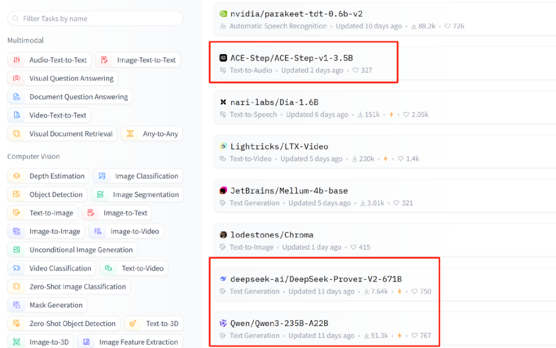
Task: Click the Image-to-Image purple icon
Action: click(x=17, y=231)
